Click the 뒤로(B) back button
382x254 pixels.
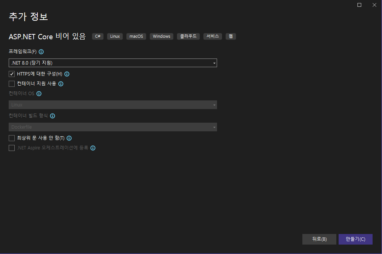[319, 239]
